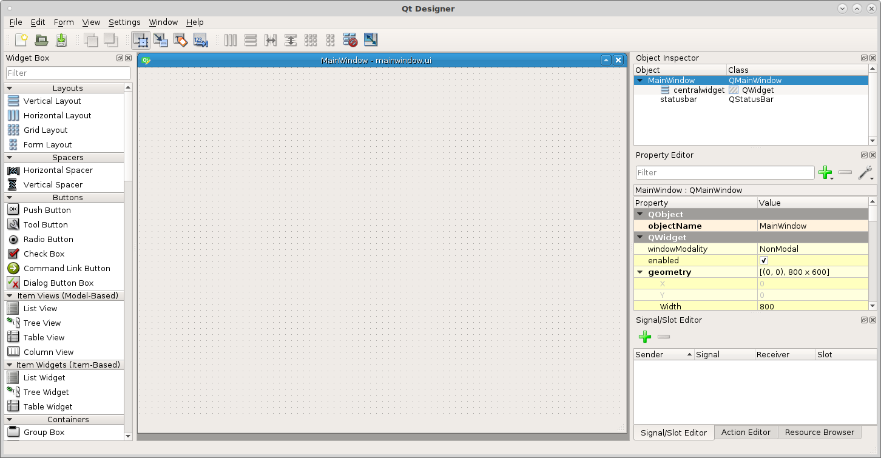The width and height of the screenshot is (881, 458).
Task: Collapse the geometry property group
Action: point(640,272)
